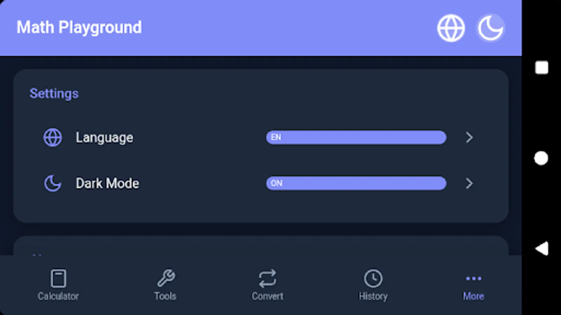The height and width of the screenshot is (315, 561).
Task: Open the Tools wrench icon
Action: pos(166,278)
